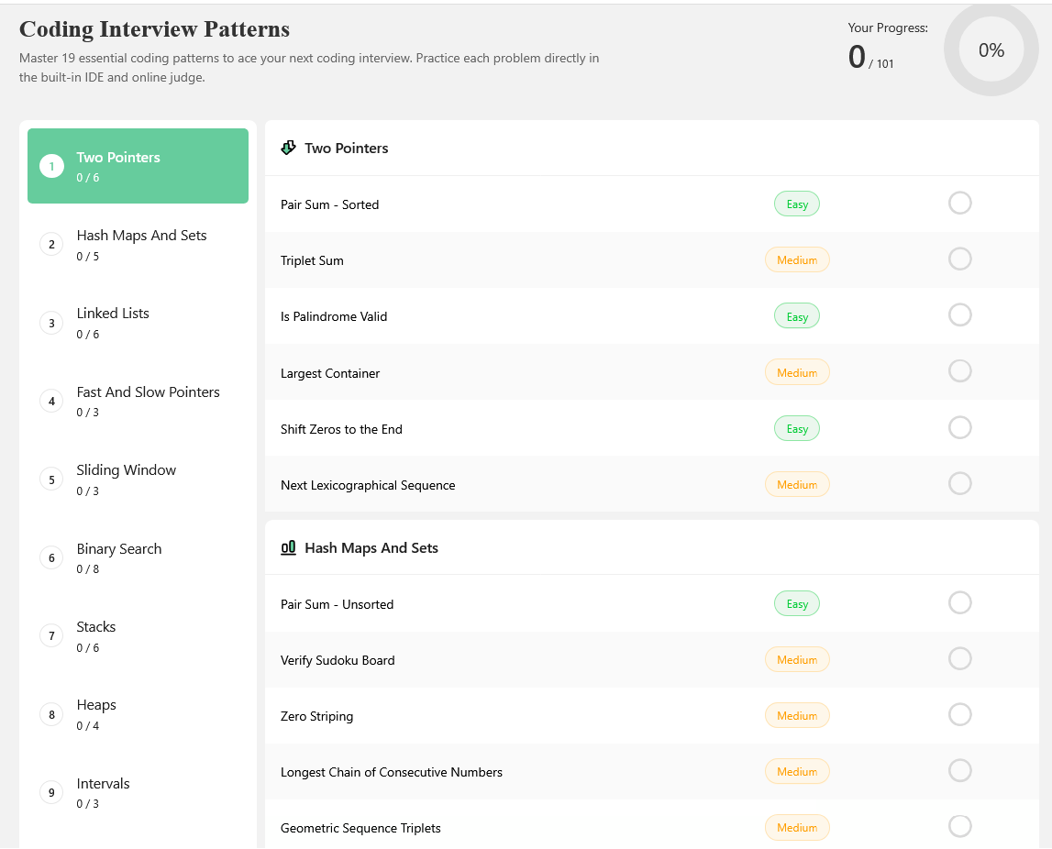The width and height of the screenshot is (1052, 849).
Task: Click the Medium badge for Verify Sudoku Board
Action: click(796, 659)
